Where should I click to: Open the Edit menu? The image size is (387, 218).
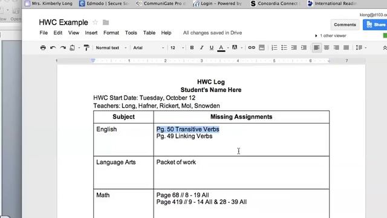pos(58,33)
